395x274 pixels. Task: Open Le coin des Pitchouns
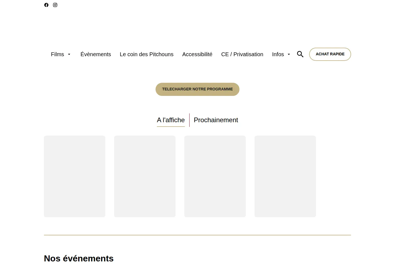(146, 54)
